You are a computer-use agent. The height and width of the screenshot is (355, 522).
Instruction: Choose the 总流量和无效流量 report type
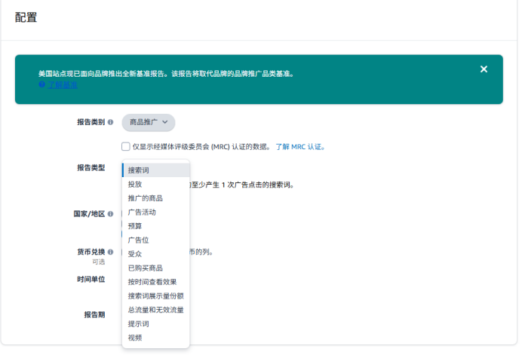point(155,310)
